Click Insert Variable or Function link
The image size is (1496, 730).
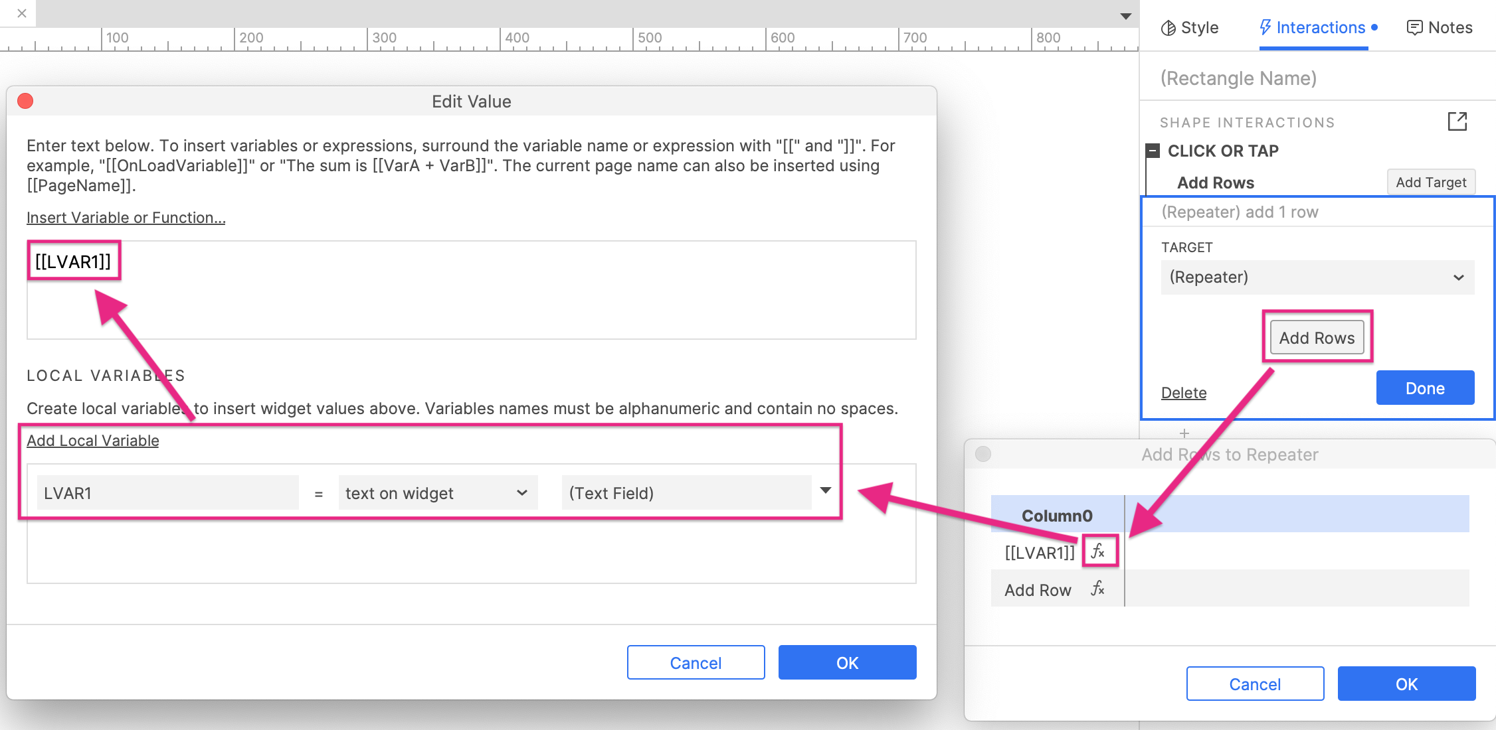pyautogui.click(x=126, y=218)
